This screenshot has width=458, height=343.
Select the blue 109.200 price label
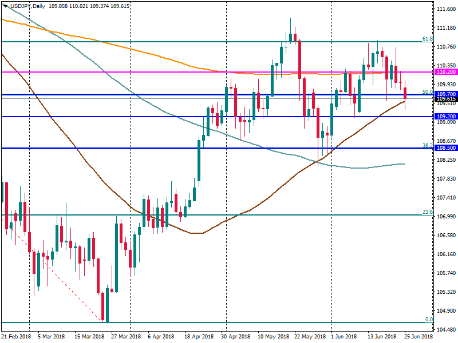tap(446, 117)
